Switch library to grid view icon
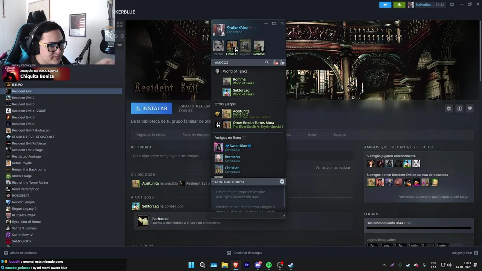 pyautogui.click(x=120, y=24)
